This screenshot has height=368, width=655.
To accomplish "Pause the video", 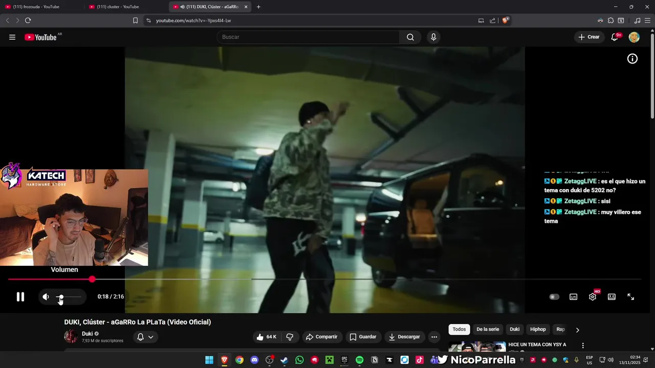I will tap(20, 296).
